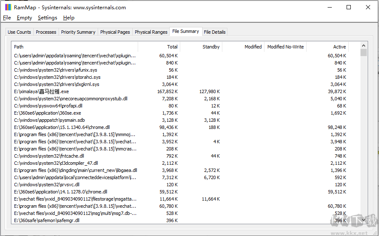Select the syswow64\profapi.dll row
The height and width of the screenshot is (236, 379).
click(x=180, y=106)
